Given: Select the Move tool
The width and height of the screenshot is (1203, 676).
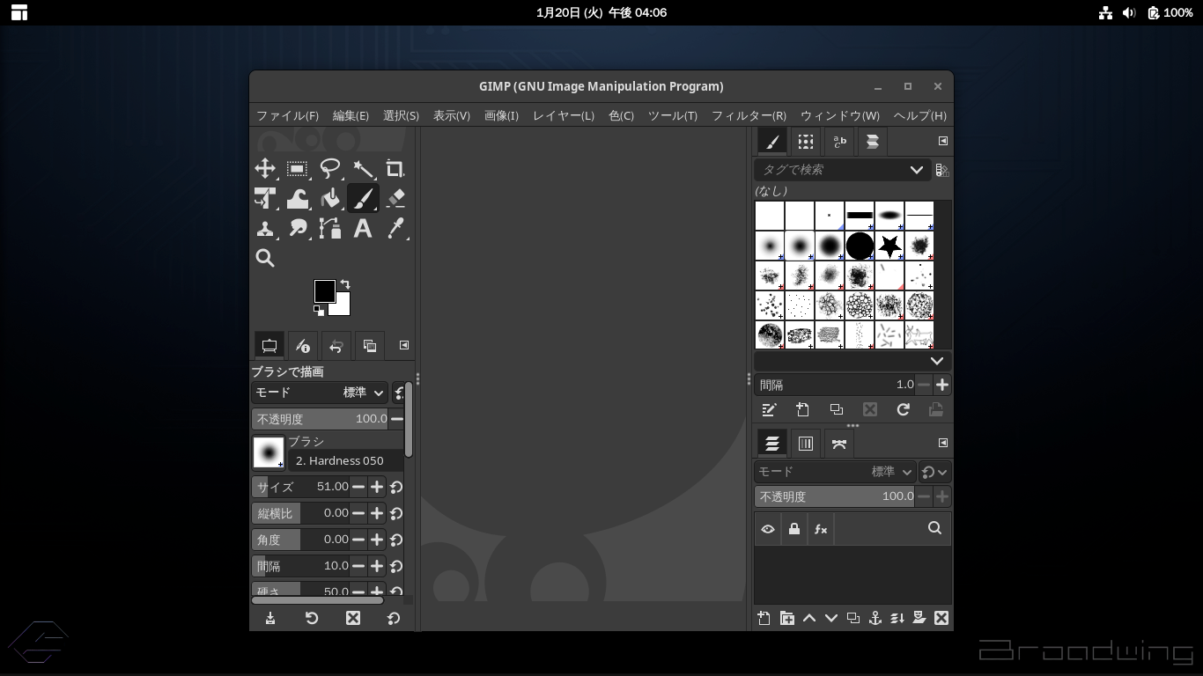Looking at the screenshot, I should tap(265, 169).
